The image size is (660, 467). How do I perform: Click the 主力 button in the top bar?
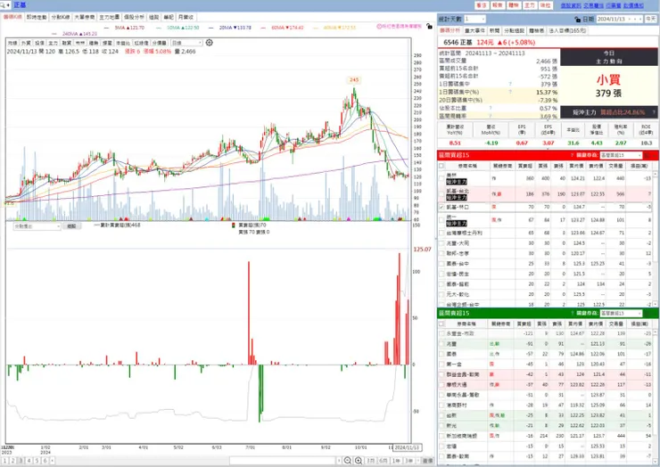[530, 5]
